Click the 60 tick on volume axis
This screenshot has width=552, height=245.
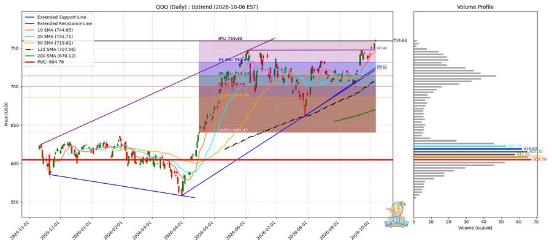point(519,222)
